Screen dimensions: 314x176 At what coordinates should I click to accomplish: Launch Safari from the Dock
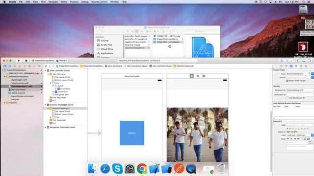[105, 169]
